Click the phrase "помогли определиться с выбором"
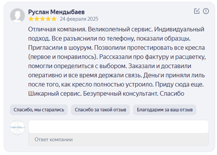Screen dimensions: 217x155 pyautogui.click(x=77, y=66)
